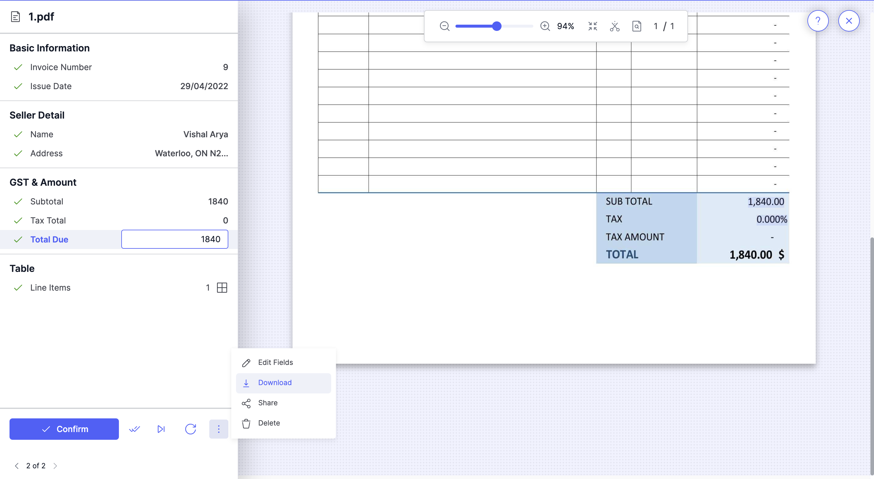This screenshot has width=874, height=479.
Task: Toggle the Invoice Number checkmark
Action: pos(18,67)
